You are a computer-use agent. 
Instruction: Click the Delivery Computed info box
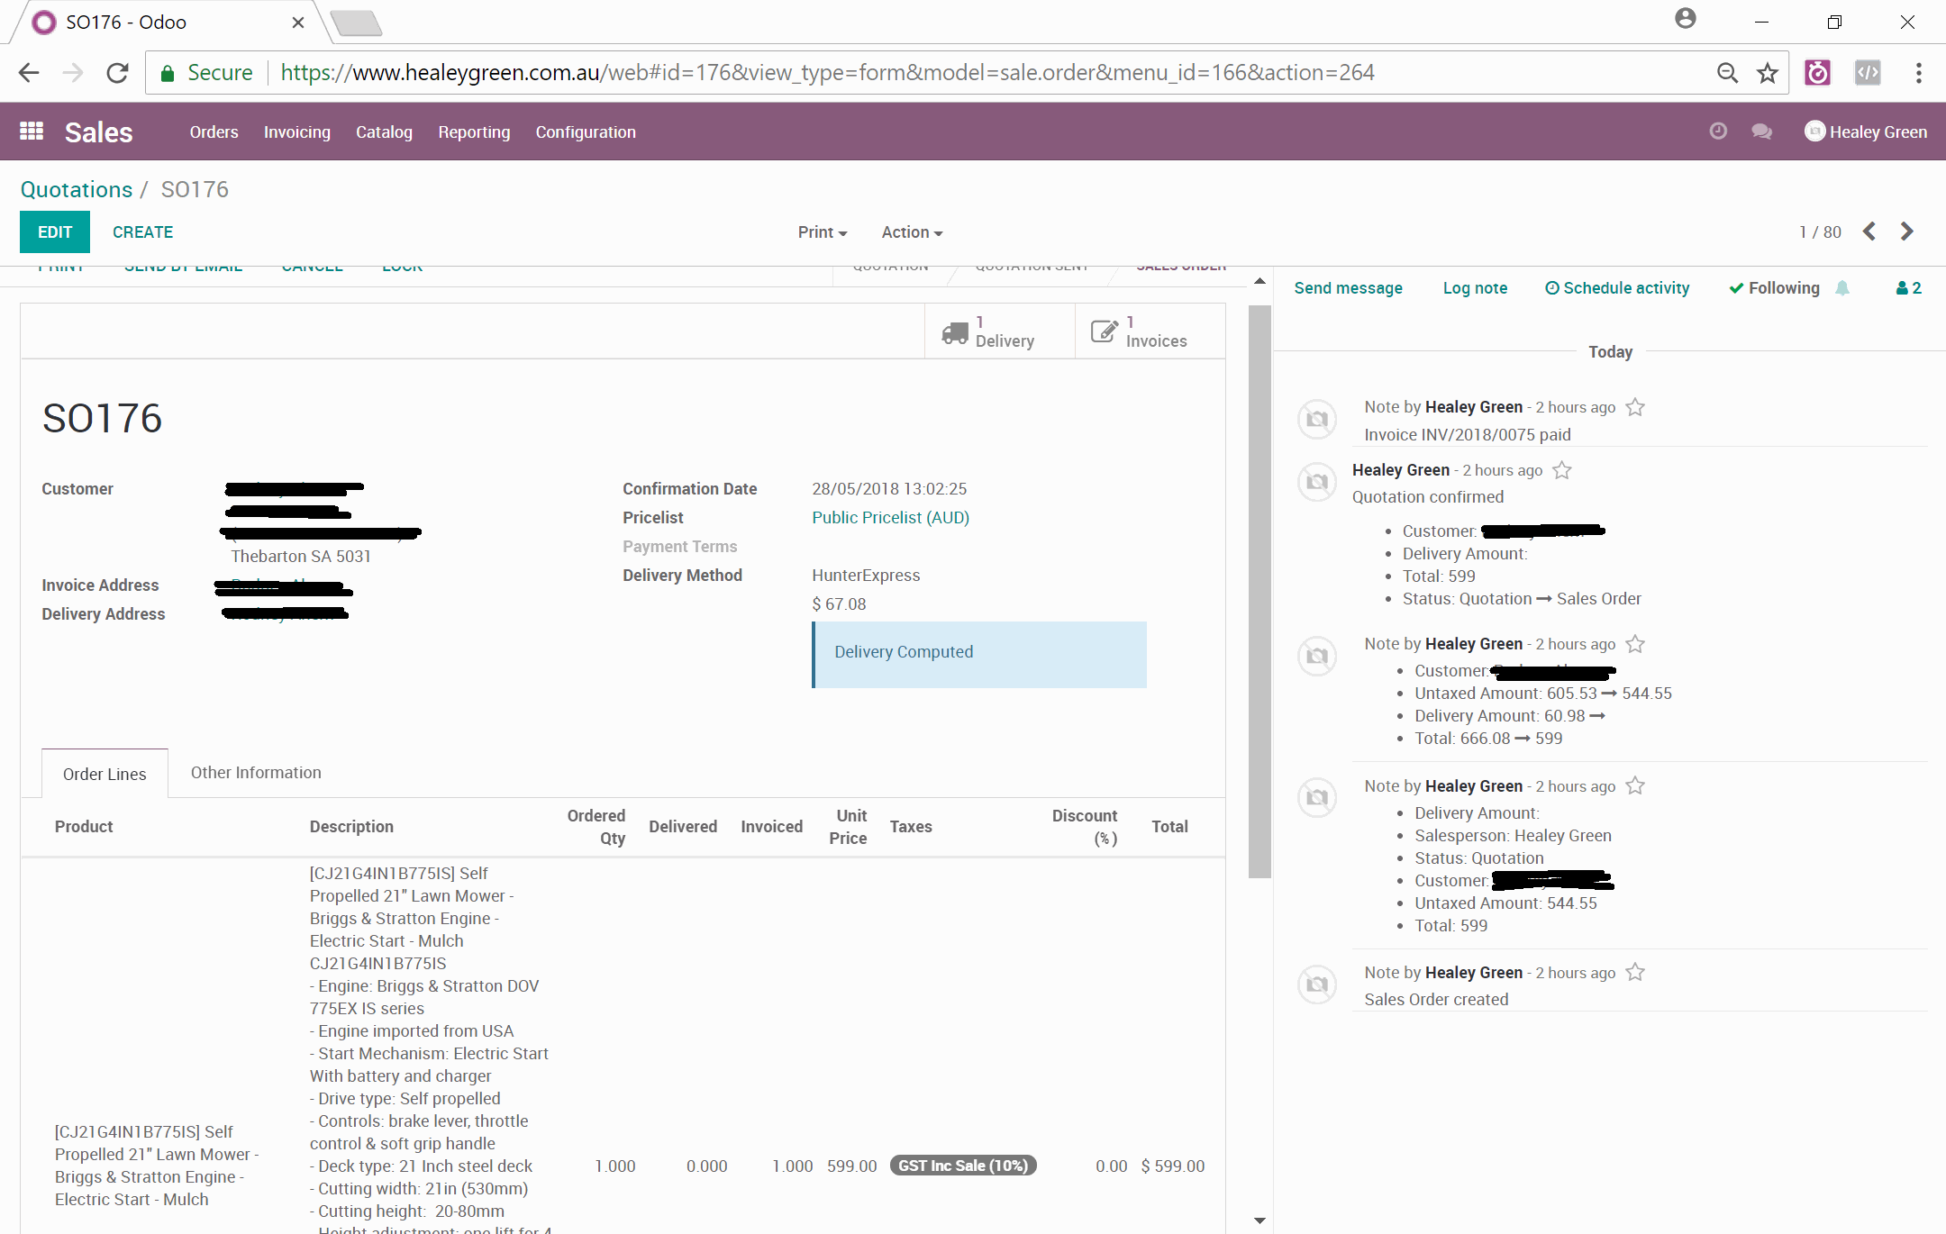pos(979,655)
